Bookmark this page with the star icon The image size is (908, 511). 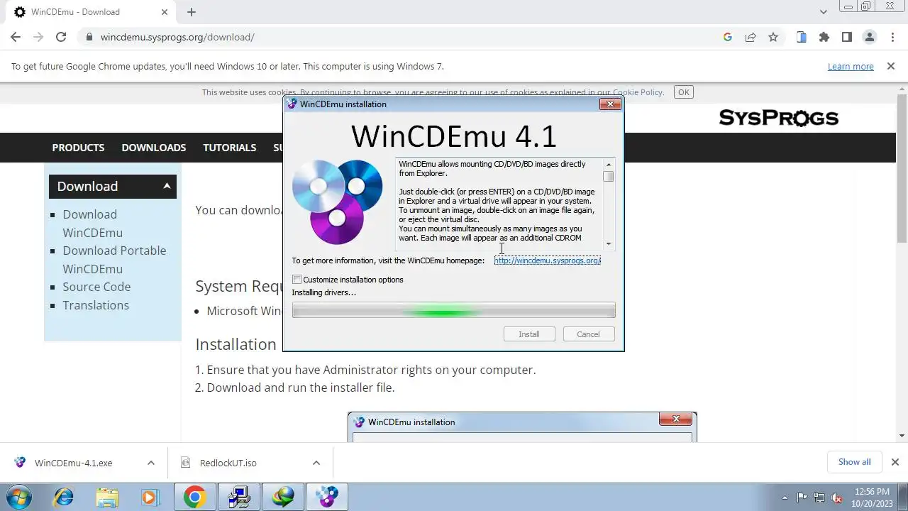pyautogui.click(x=773, y=37)
